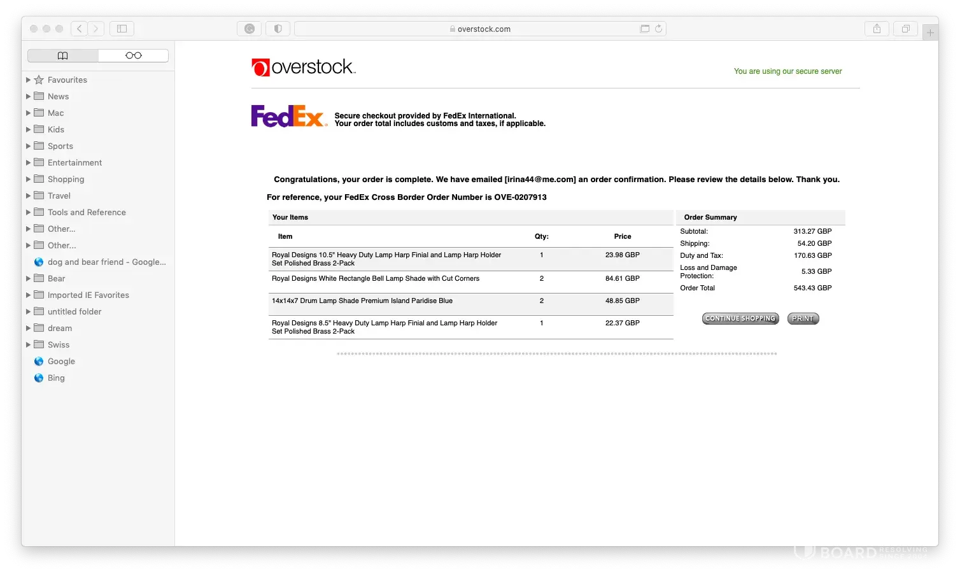
Task: Click the News folder icon
Action: (x=39, y=96)
